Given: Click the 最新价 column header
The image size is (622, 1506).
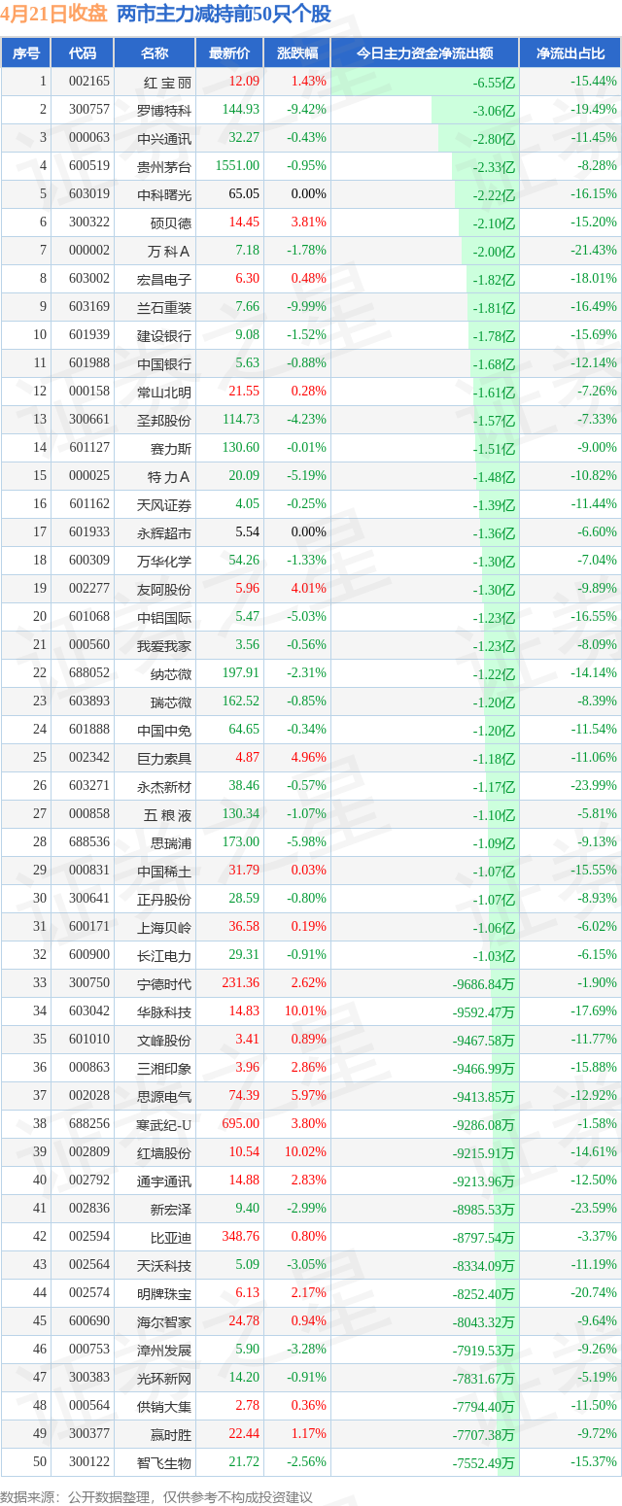Looking at the screenshot, I should coord(229,53).
